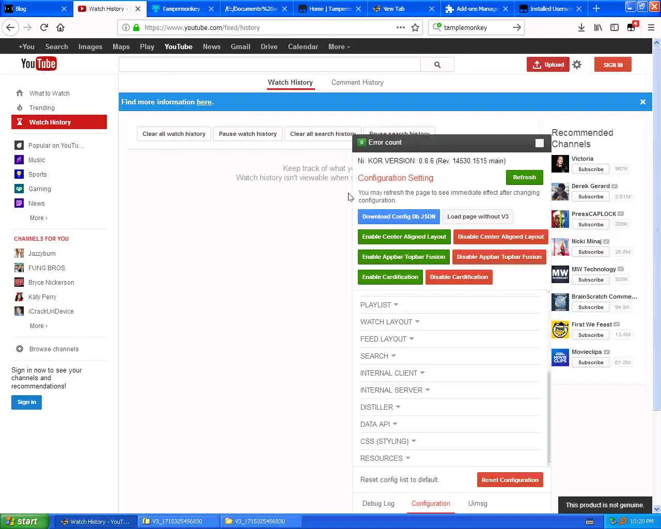Click the site info icon in URL bar
The image size is (661, 529).
(126, 27)
